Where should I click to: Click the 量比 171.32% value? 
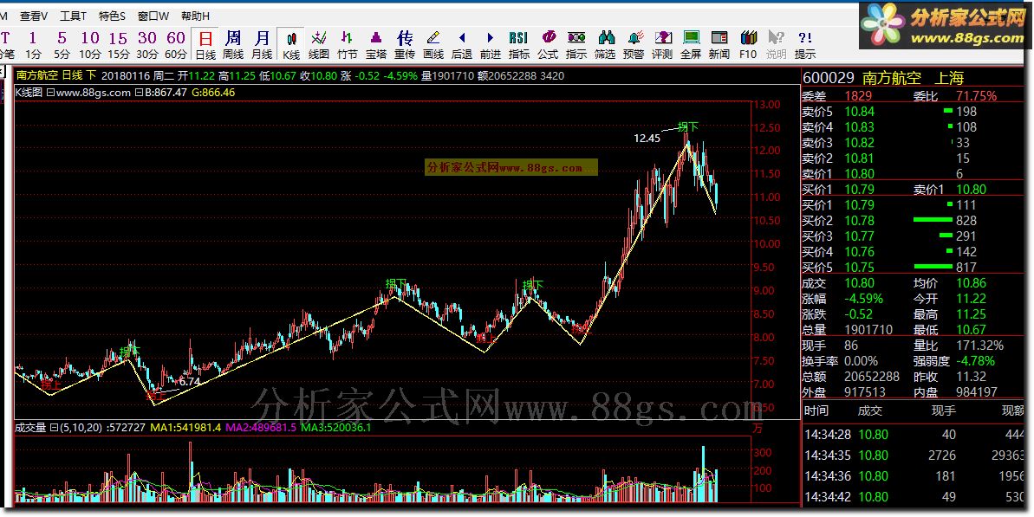point(979,346)
